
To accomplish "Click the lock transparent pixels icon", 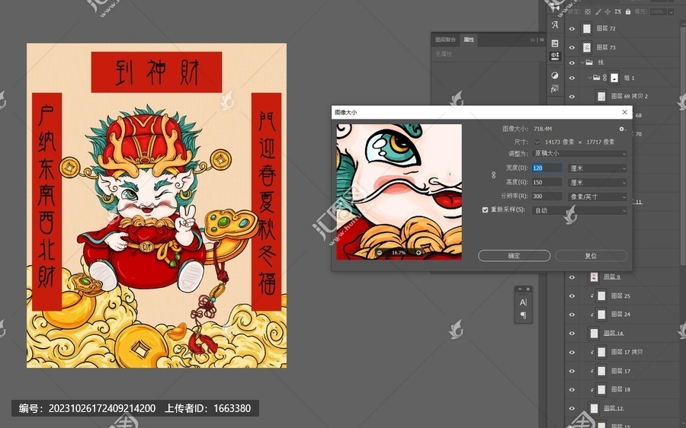I will [588, 11].
